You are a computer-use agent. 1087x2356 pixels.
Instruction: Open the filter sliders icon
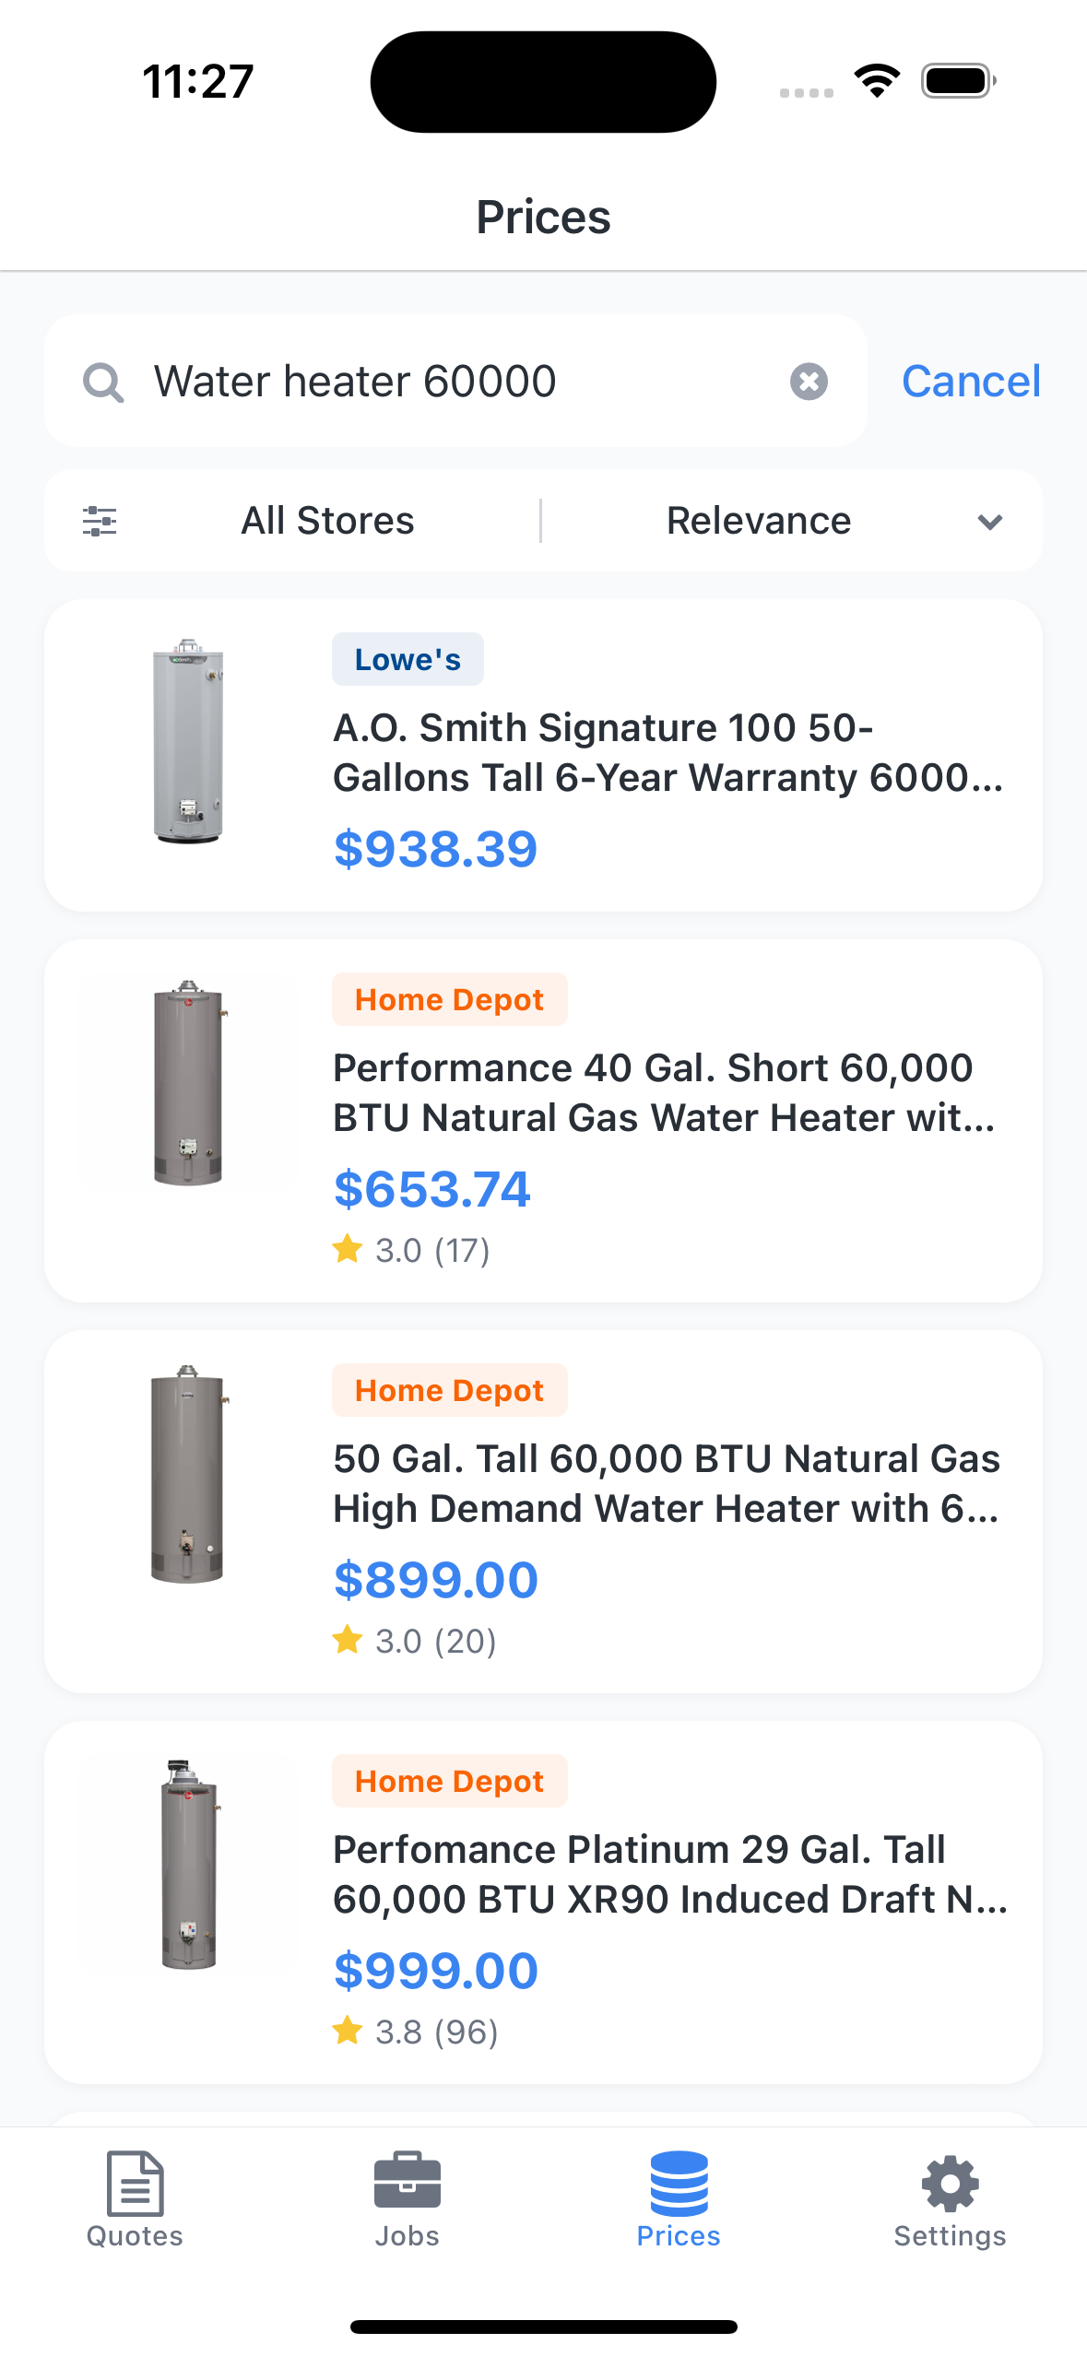pos(100,521)
